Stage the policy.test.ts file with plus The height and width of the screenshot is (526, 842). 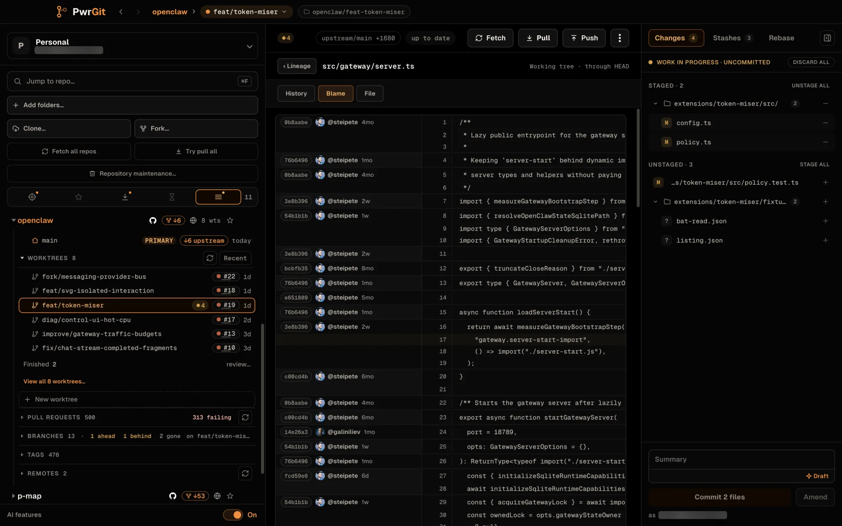point(825,183)
